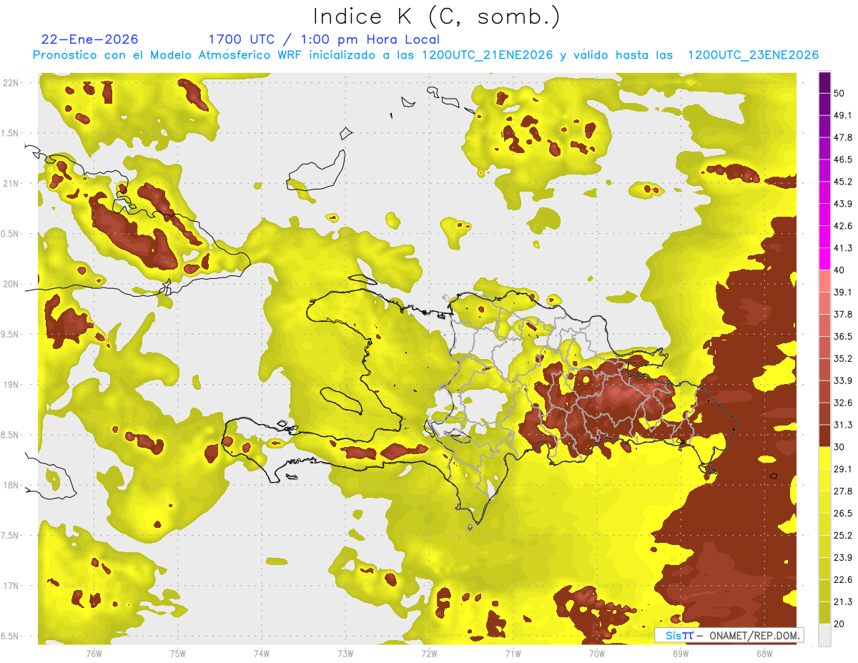This screenshot has height=663, width=858.
Task: Click the legend value "36.5"
Action: pyautogui.click(x=843, y=336)
